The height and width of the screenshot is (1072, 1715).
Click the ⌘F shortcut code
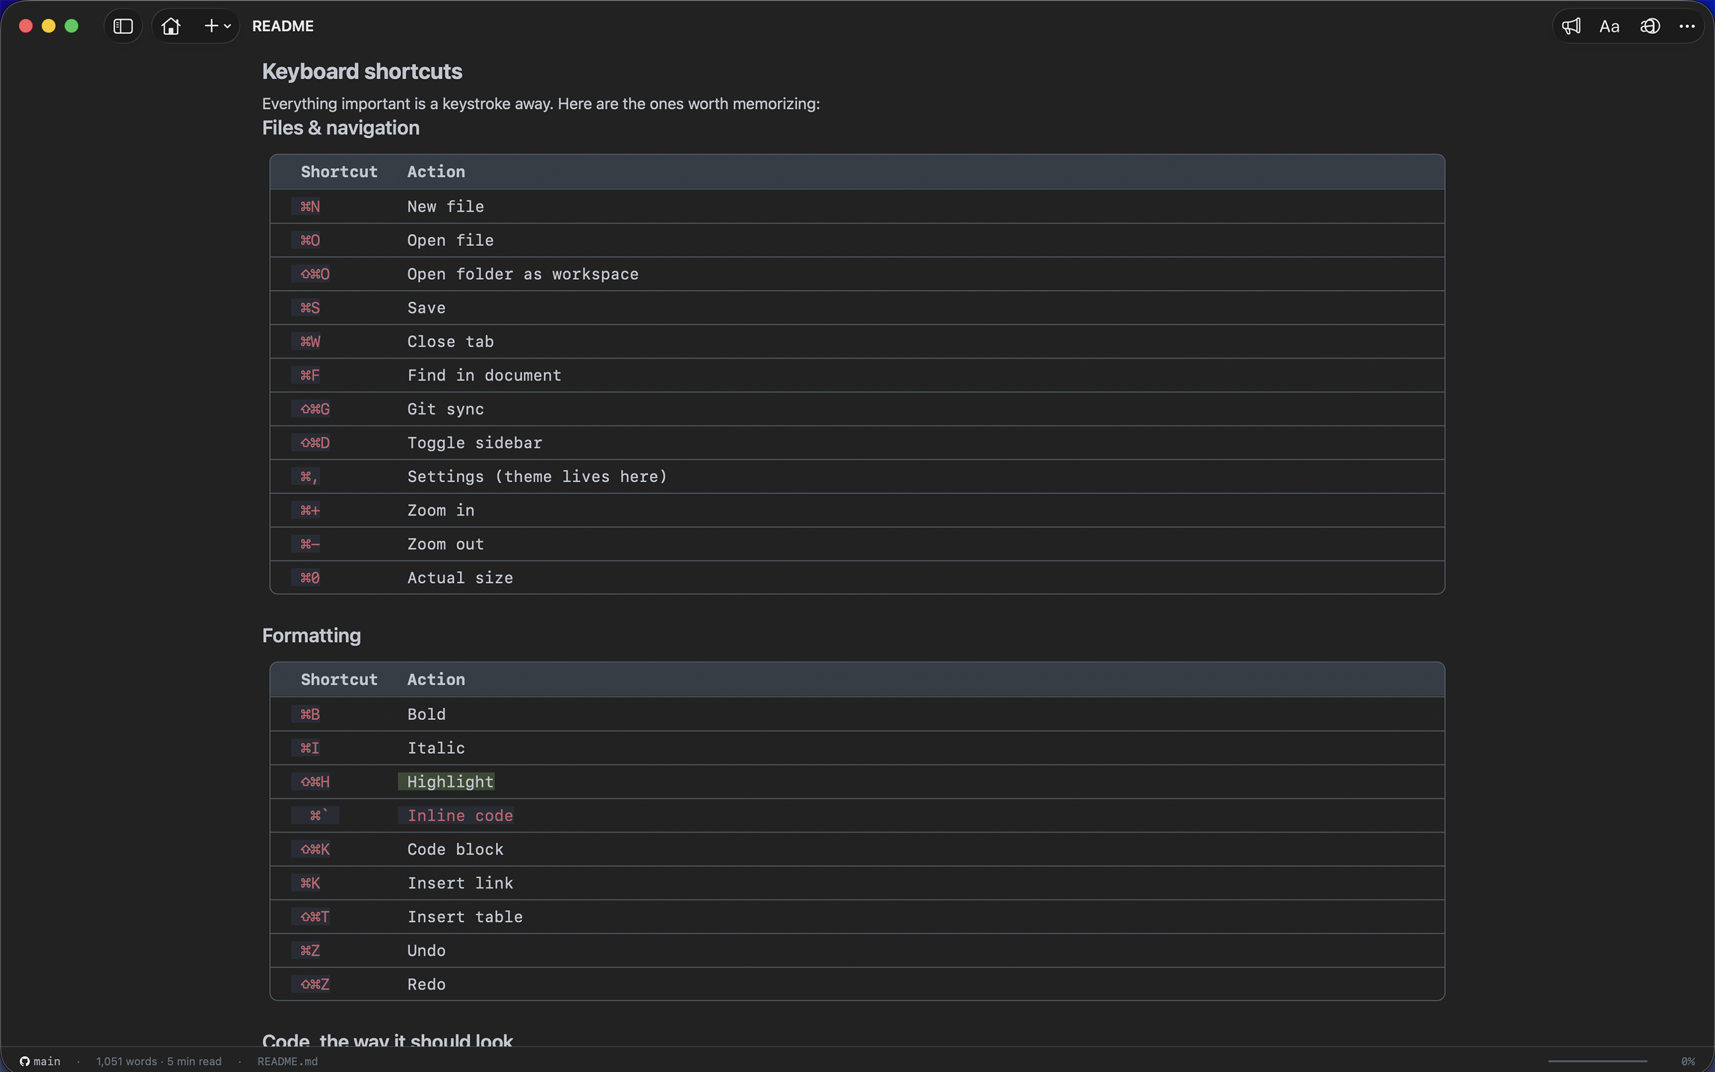pyautogui.click(x=310, y=375)
